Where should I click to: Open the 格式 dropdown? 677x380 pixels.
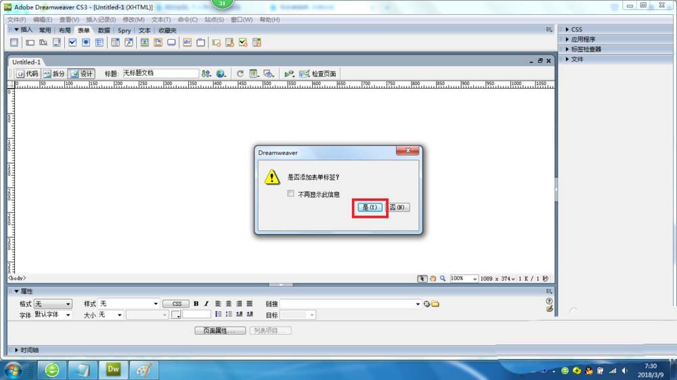click(x=53, y=304)
